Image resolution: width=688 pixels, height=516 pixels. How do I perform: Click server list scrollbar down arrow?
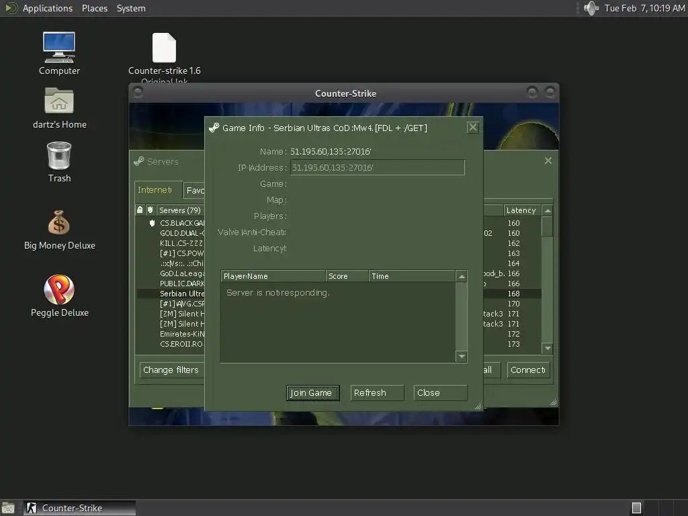click(x=548, y=349)
